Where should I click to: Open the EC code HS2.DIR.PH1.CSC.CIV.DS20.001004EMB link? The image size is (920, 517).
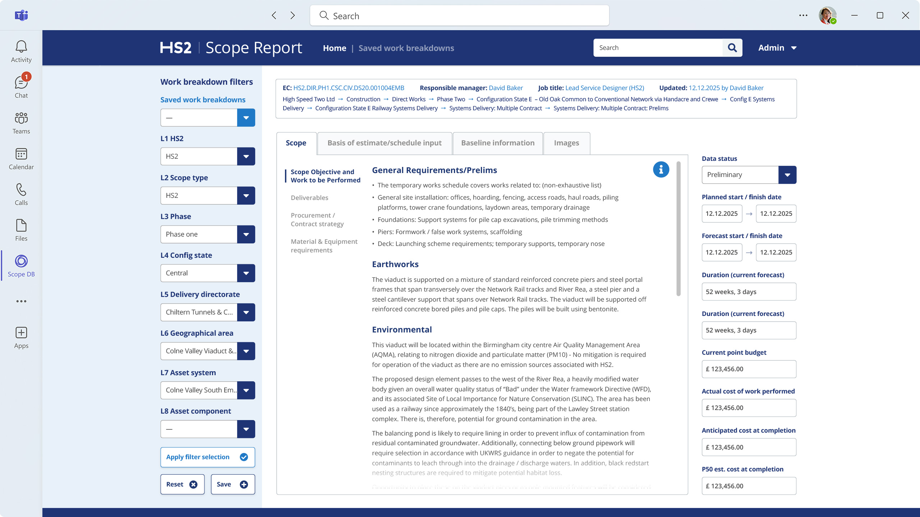tap(349, 88)
